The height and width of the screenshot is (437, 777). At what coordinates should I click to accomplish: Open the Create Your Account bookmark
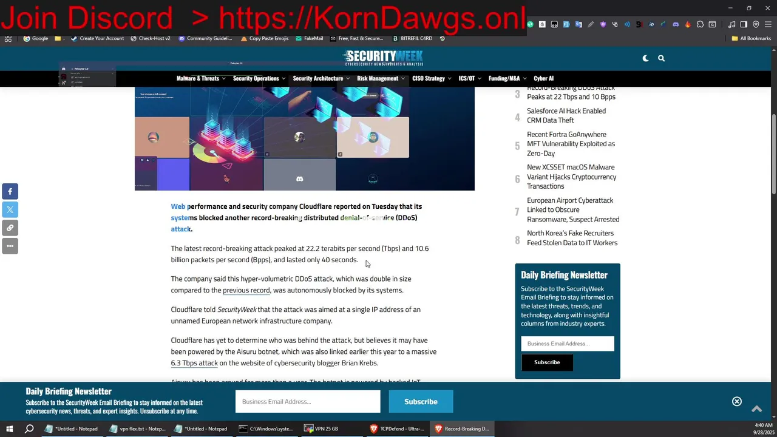click(98, 38)
